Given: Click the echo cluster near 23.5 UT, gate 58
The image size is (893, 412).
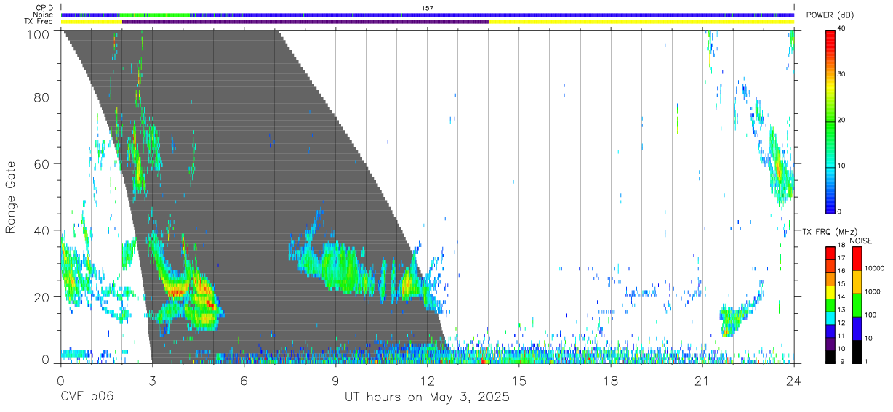Looking at the screenshot, I should tap(778, 169).
